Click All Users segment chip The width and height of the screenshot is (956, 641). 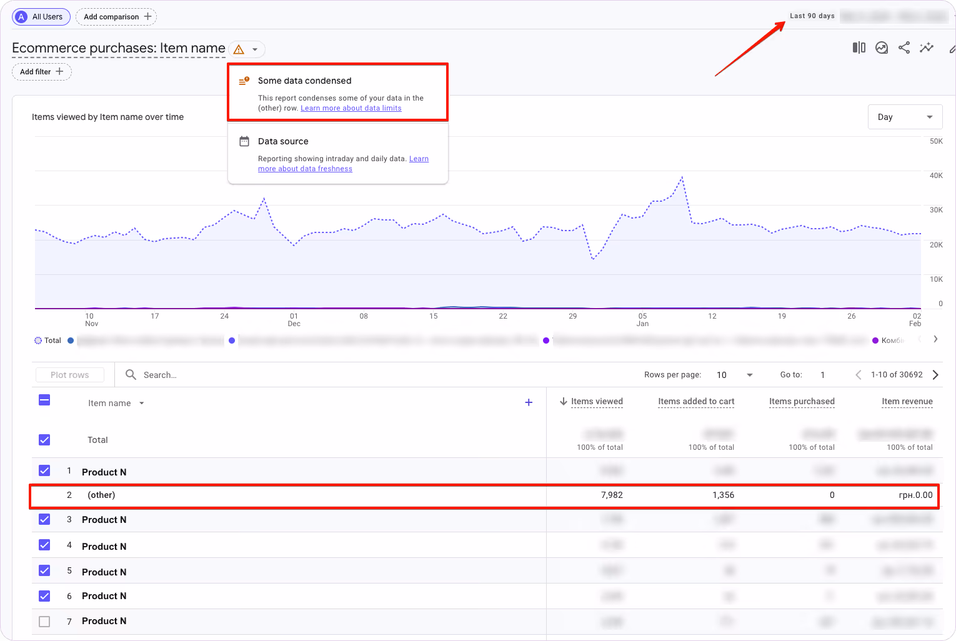coord(41,17)
